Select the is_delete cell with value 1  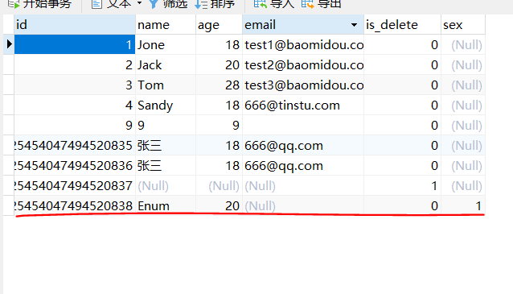click(x=402, y=186)
